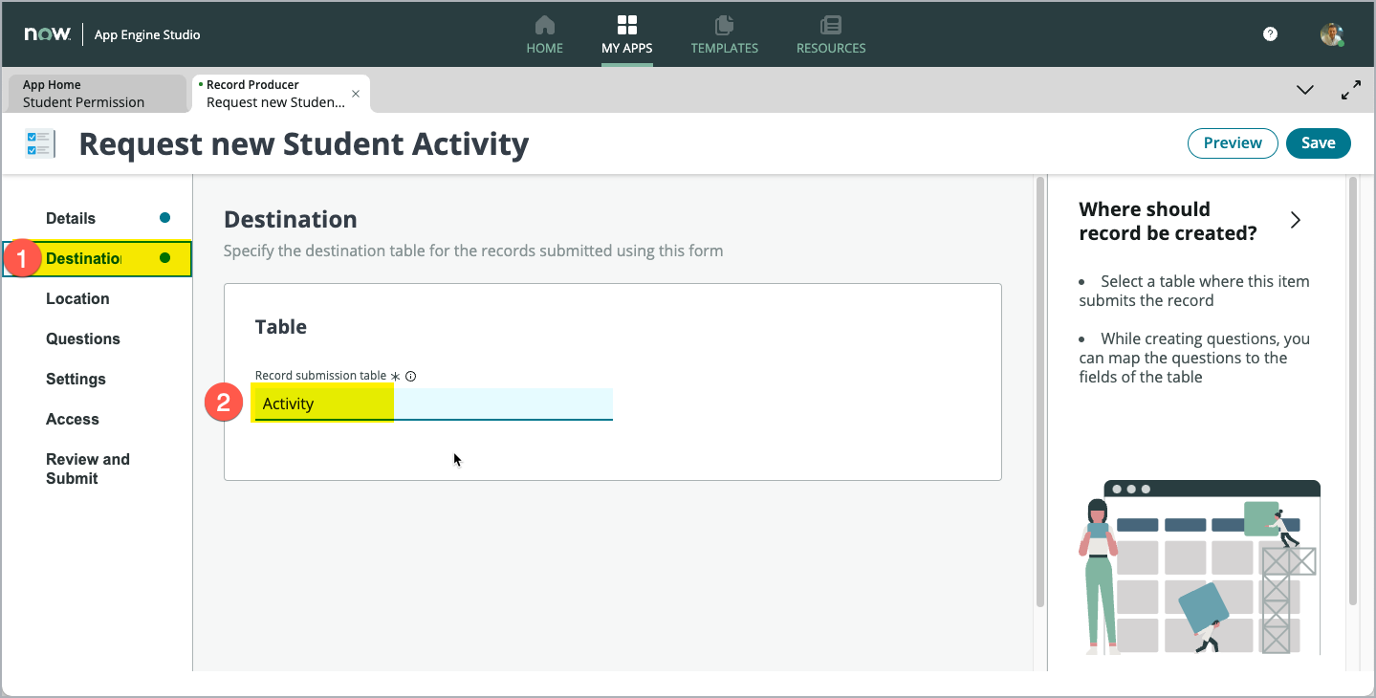Open the user profile avatar
The width and height of the screenshot is (1376, 698).
point(1332,34)
